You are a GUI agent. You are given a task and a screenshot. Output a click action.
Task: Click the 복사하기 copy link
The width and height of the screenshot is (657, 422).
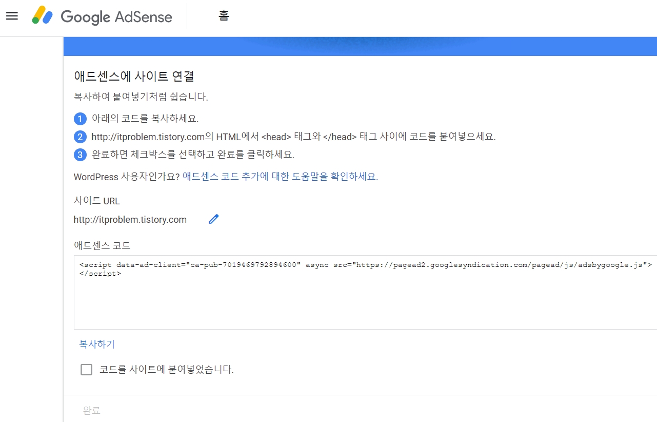97,344
